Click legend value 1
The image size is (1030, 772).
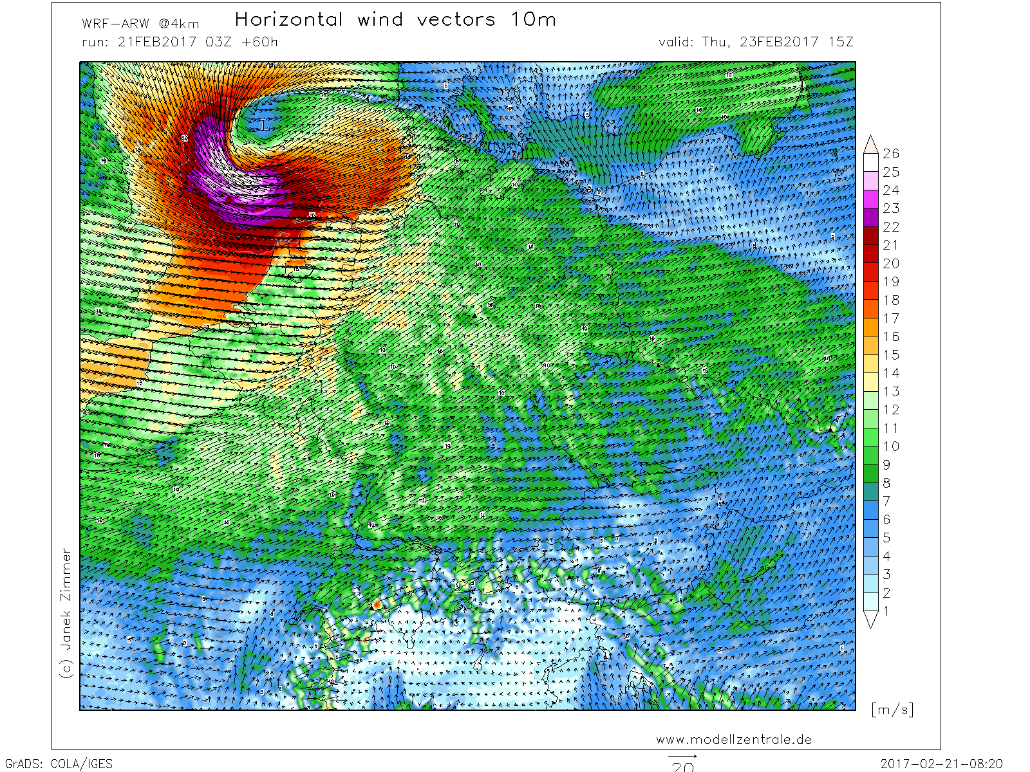coord(886,611)
